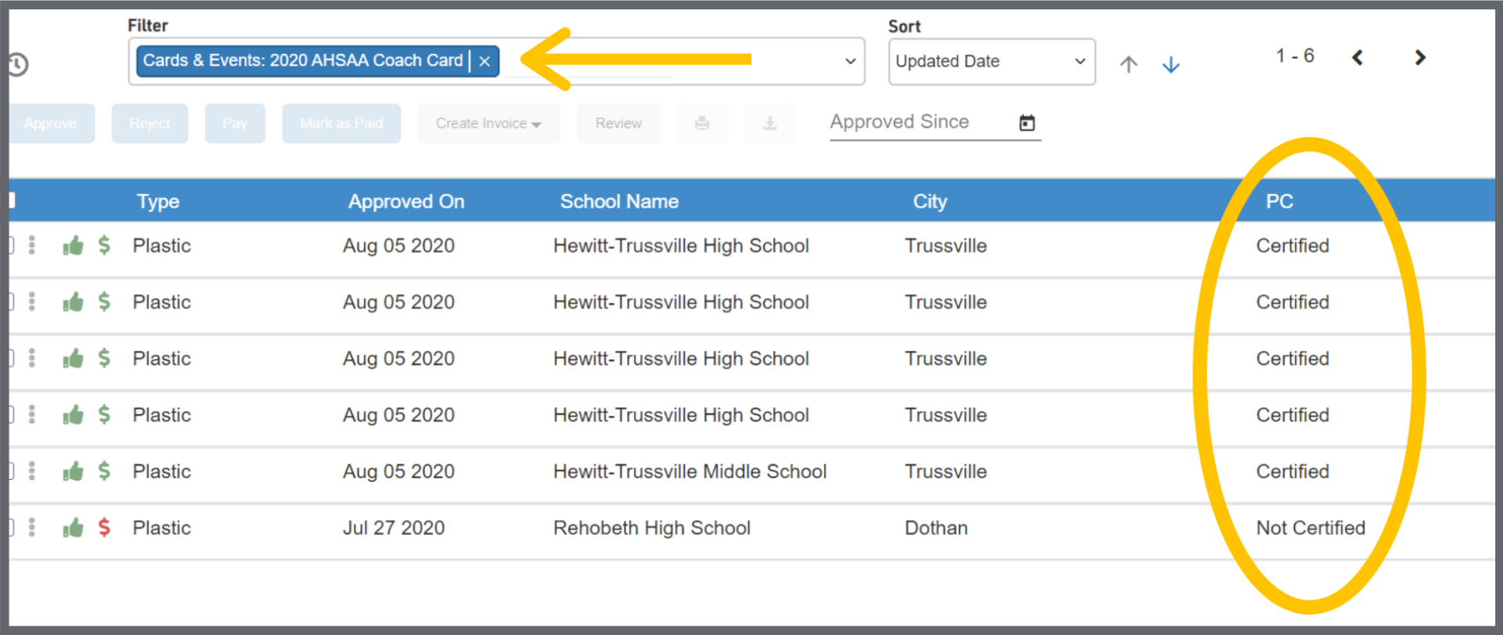Go to the previous page of results
1503x635 pixels.
tap(1357, 57)
